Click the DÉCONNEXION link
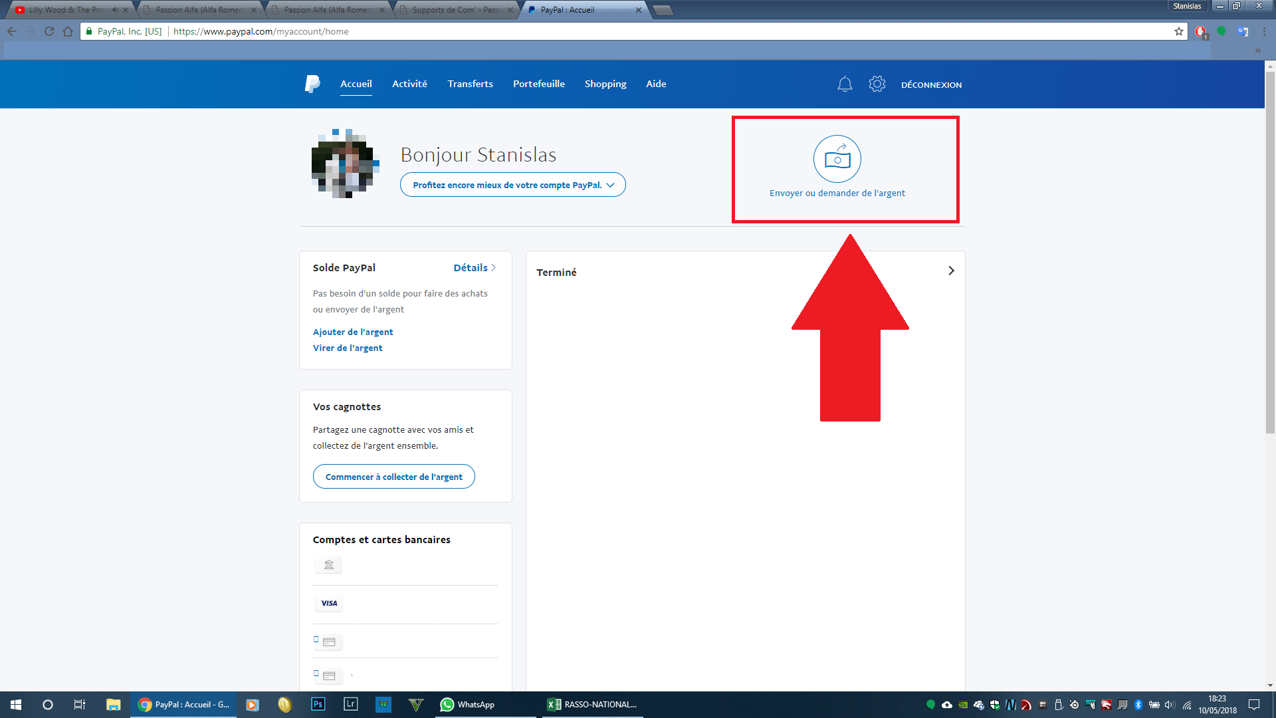This screenshot has width=1276, height=718. point(931,84)
